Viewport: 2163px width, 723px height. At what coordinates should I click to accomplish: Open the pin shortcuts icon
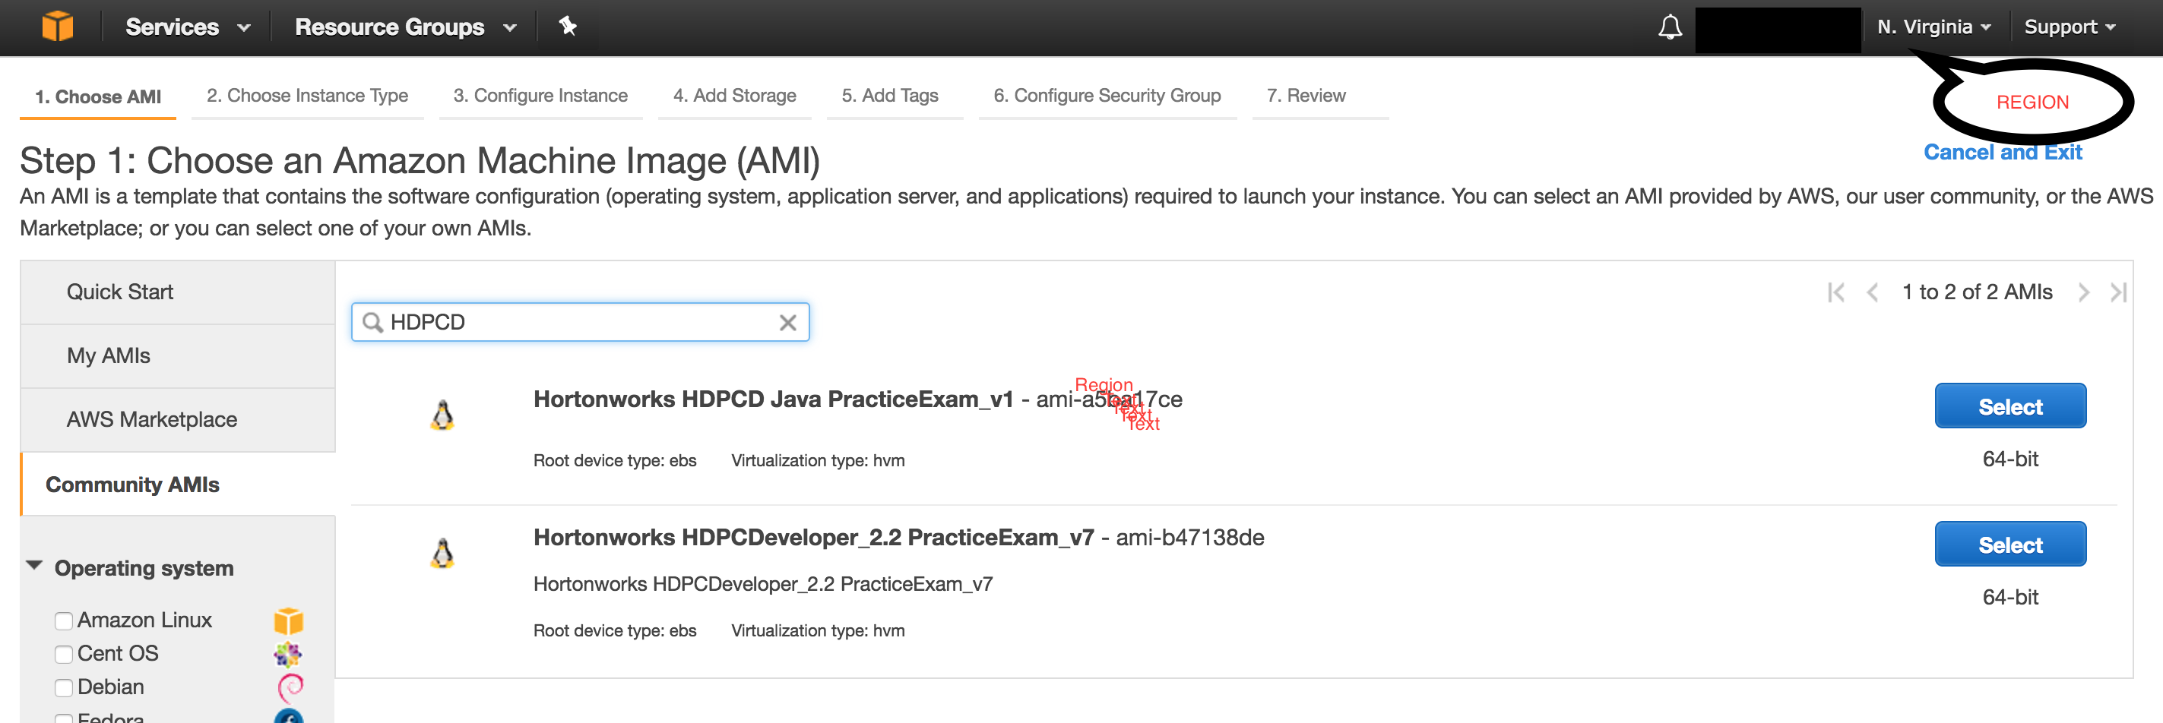point(568,26)
